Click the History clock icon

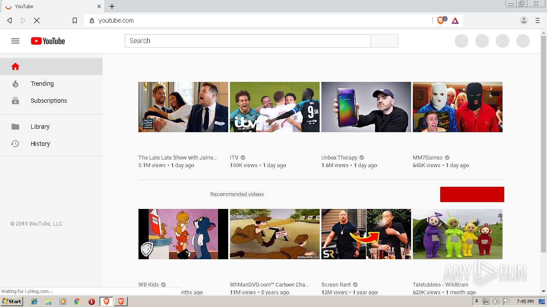click(15, 144)
